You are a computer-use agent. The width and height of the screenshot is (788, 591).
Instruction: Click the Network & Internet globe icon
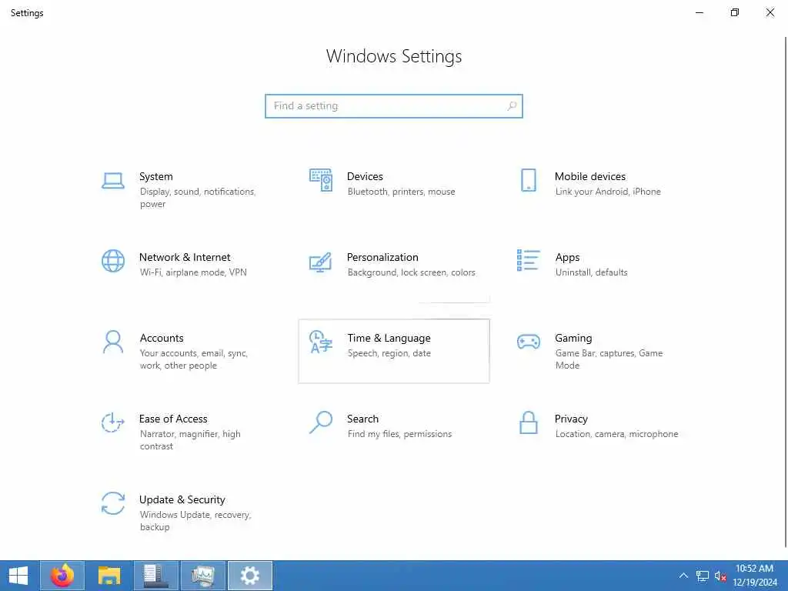[x=113, y=261]
